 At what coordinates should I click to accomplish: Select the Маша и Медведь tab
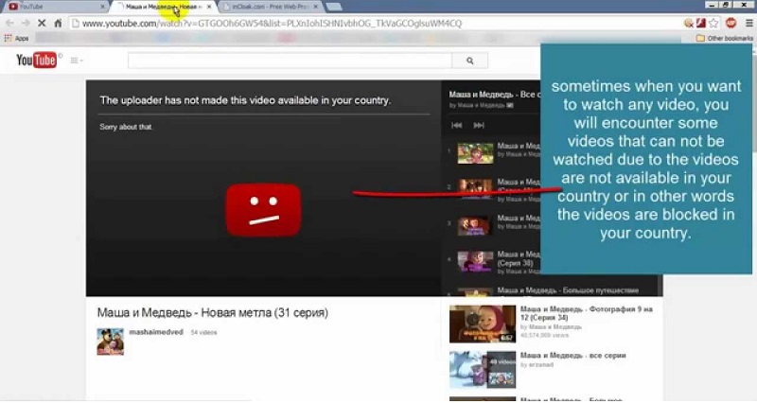(162, 7)
